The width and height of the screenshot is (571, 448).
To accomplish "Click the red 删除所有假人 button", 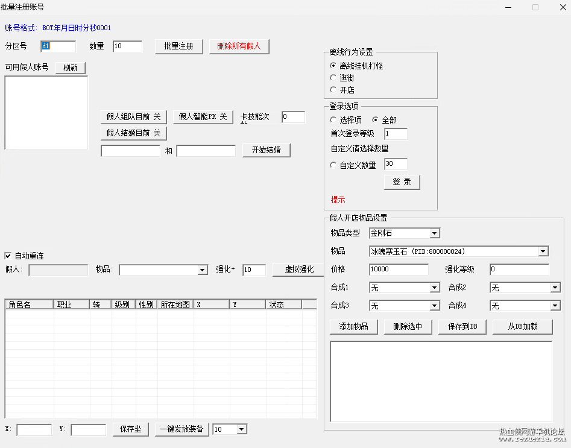I will [239, 46].
